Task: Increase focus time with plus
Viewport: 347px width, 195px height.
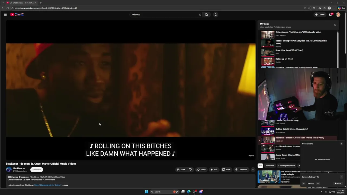Action: pyautogui.click(x=318, y=184)
